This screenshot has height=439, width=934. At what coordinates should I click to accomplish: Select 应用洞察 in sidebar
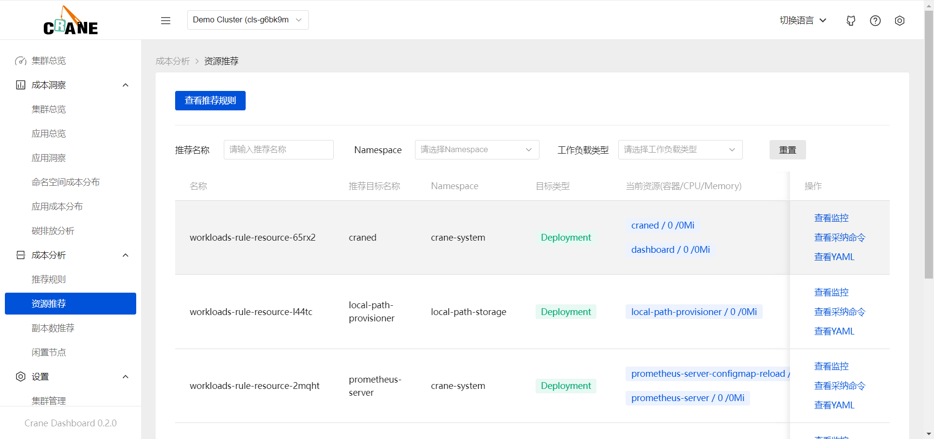tap(71, 158)
